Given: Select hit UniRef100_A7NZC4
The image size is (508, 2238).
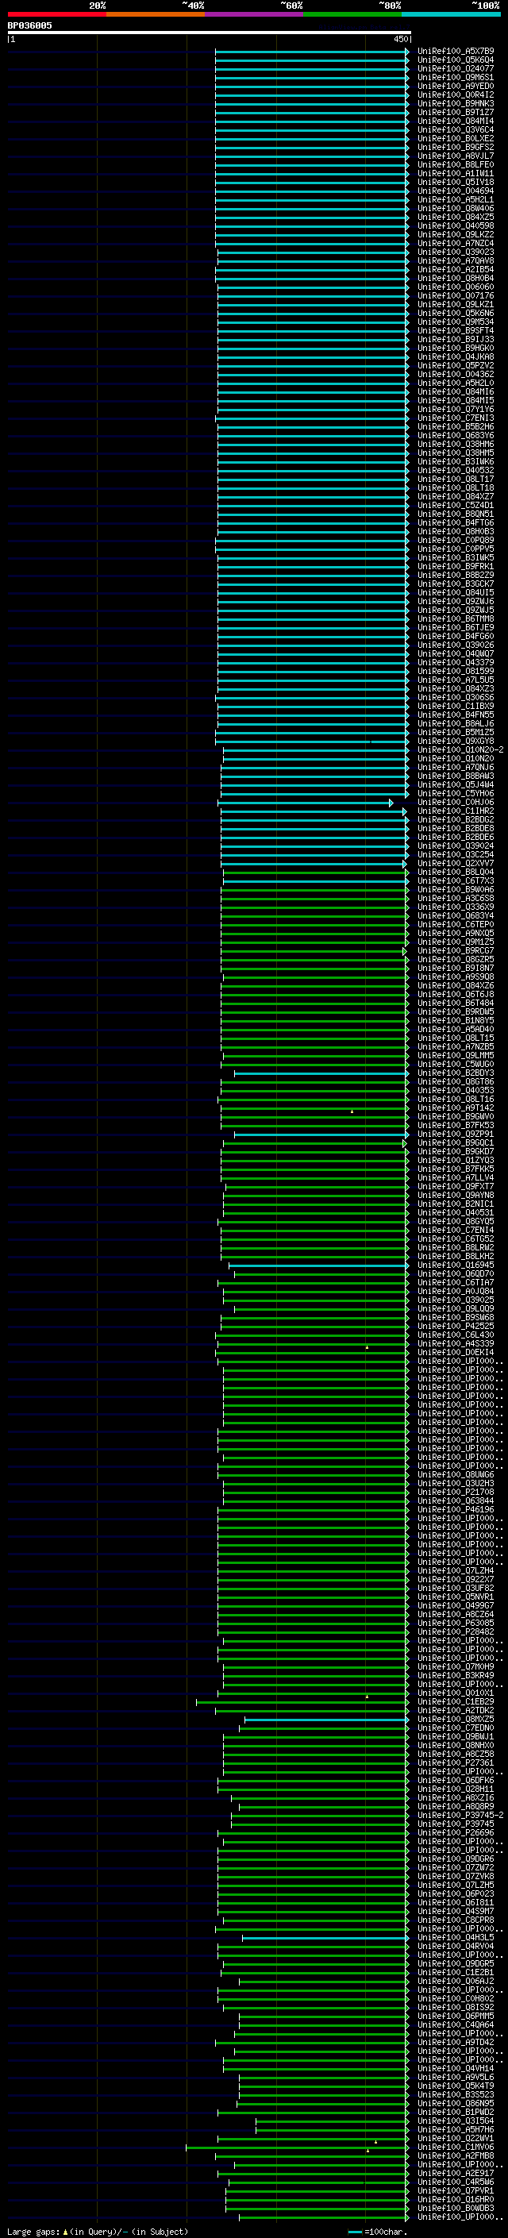Looking at the screenshot, I should [x=456, y=243].
